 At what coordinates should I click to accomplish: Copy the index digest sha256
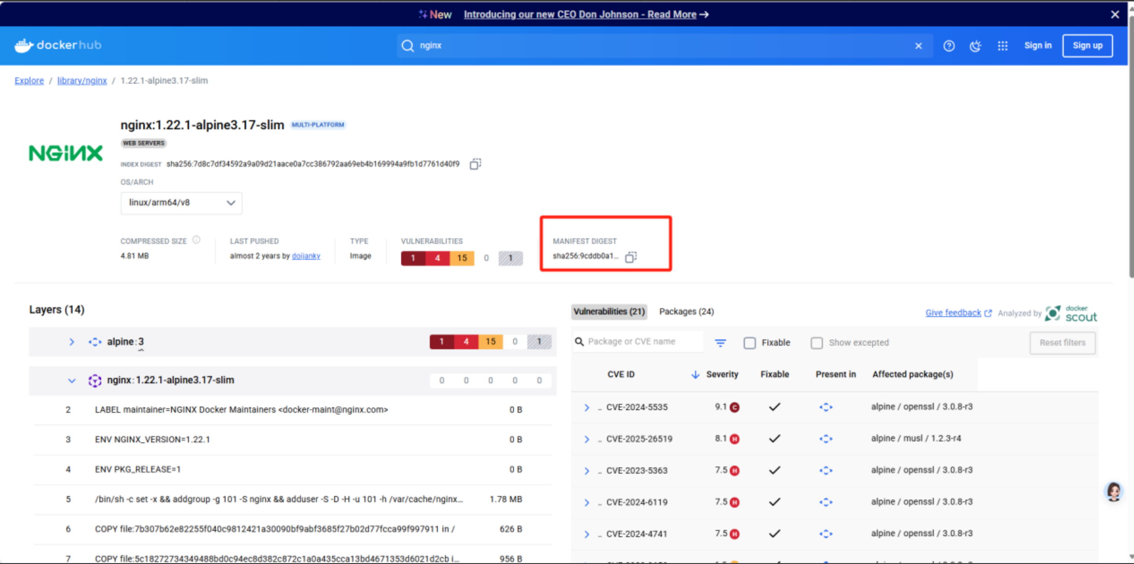(x=475, y=164)
